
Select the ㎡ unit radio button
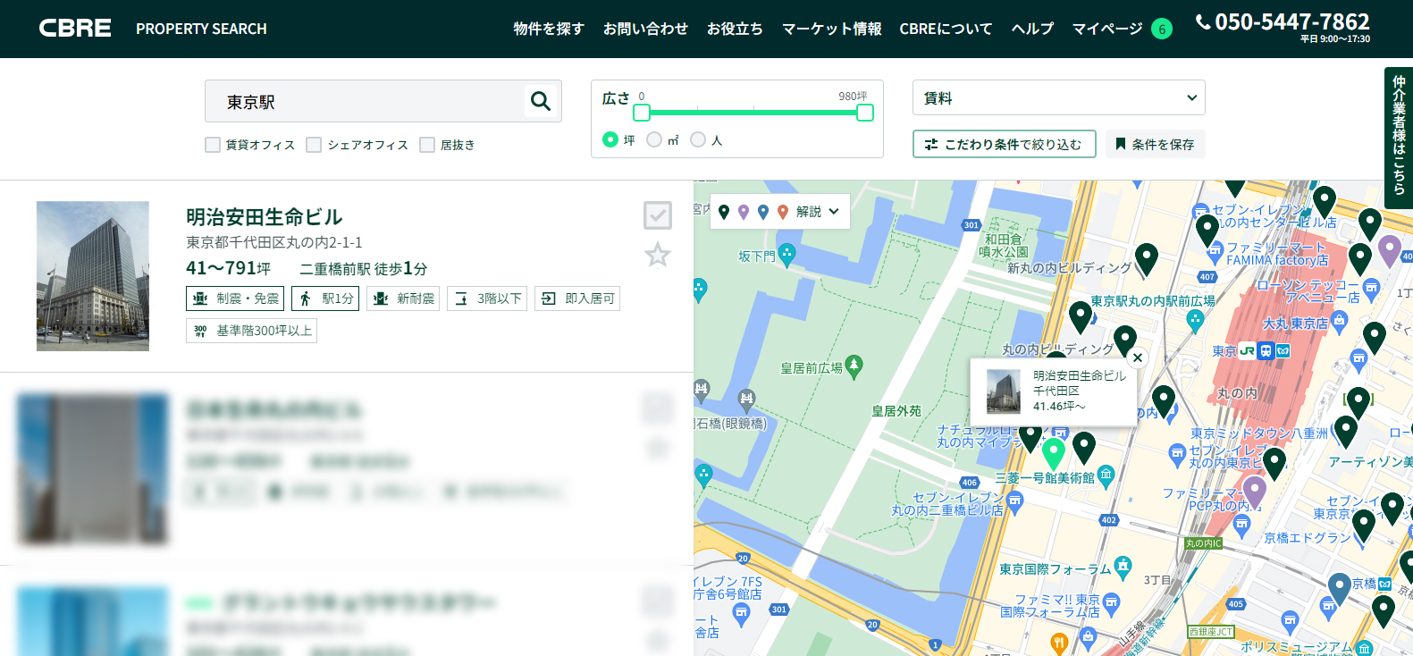pyautogui.click(x=654, y=139)
